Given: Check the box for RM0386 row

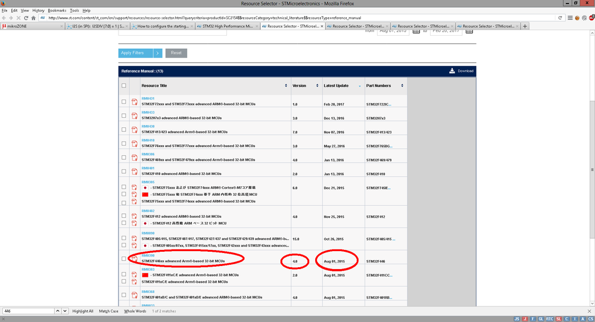Looking at the screenshot, I should pos(124,157).
